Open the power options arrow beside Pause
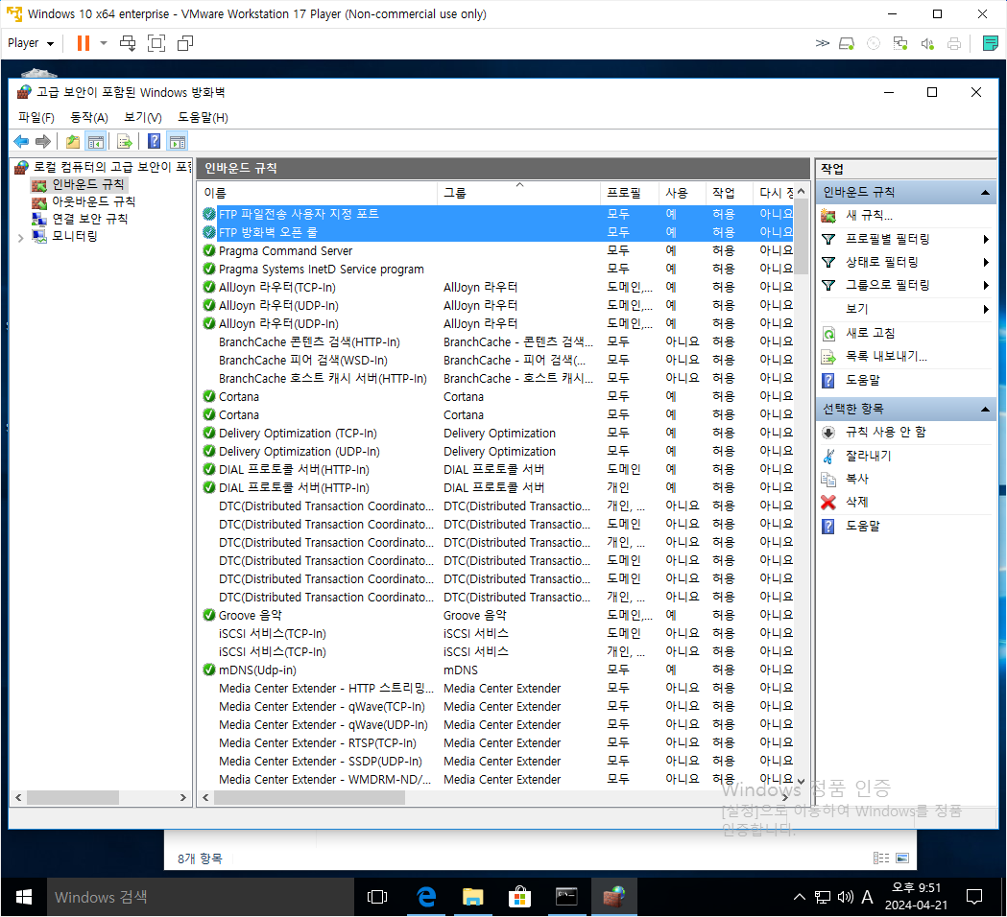The image size is (1007, 917). point(104,43)
